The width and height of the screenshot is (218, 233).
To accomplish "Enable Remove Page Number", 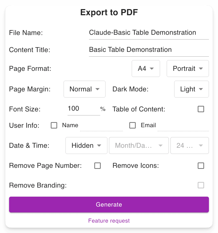I will tap(98, 166).
